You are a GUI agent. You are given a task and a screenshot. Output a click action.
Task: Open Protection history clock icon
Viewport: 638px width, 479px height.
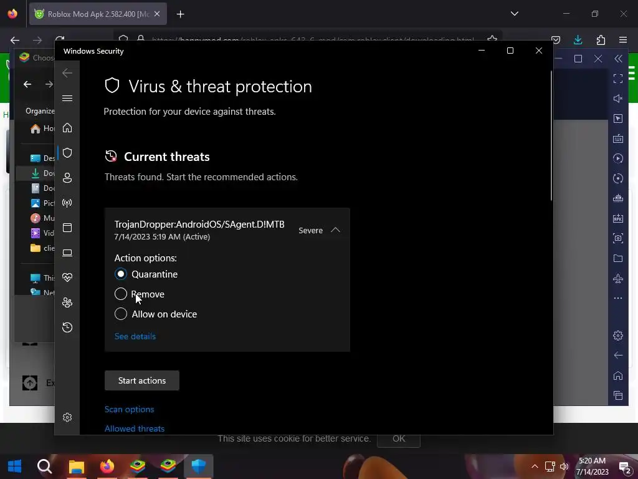tap(67, 327)
